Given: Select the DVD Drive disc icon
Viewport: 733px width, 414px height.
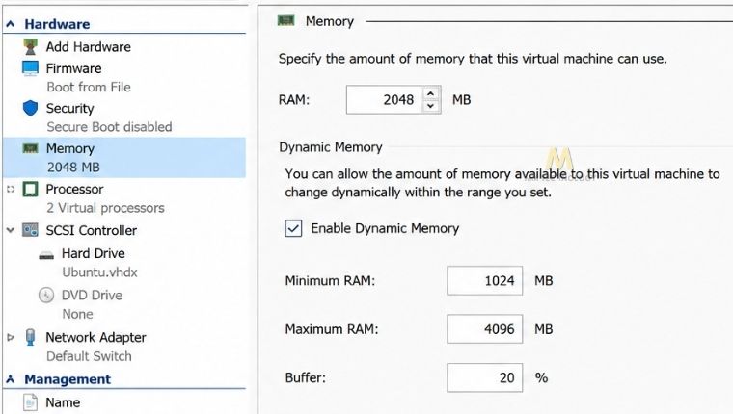Looking at the screenshot, I should point(46,295).
